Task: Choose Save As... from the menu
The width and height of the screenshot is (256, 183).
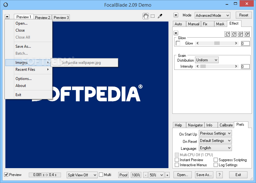Action: (28, 46)
